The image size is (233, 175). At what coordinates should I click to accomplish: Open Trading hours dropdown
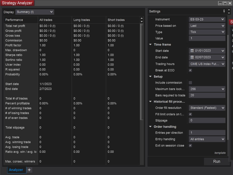tap(207, 64)
